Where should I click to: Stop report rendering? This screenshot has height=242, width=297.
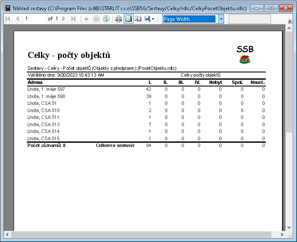click(96, 19)
